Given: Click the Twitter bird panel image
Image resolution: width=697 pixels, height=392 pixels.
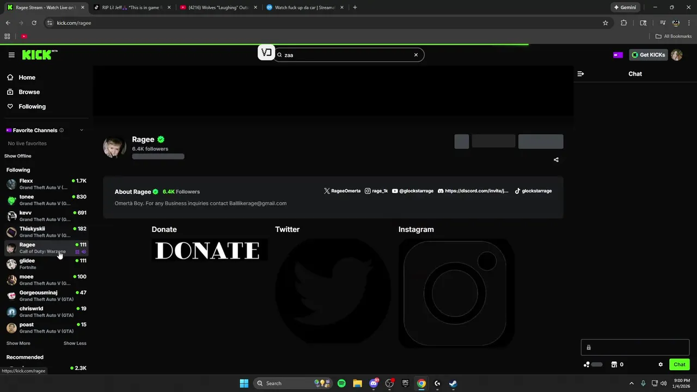Looking at the screenshot, I should 333,293.
